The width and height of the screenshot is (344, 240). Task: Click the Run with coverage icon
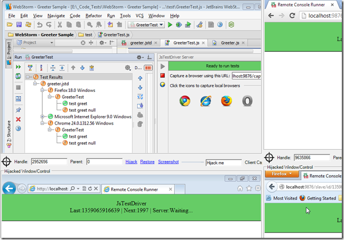coord(188,25)
